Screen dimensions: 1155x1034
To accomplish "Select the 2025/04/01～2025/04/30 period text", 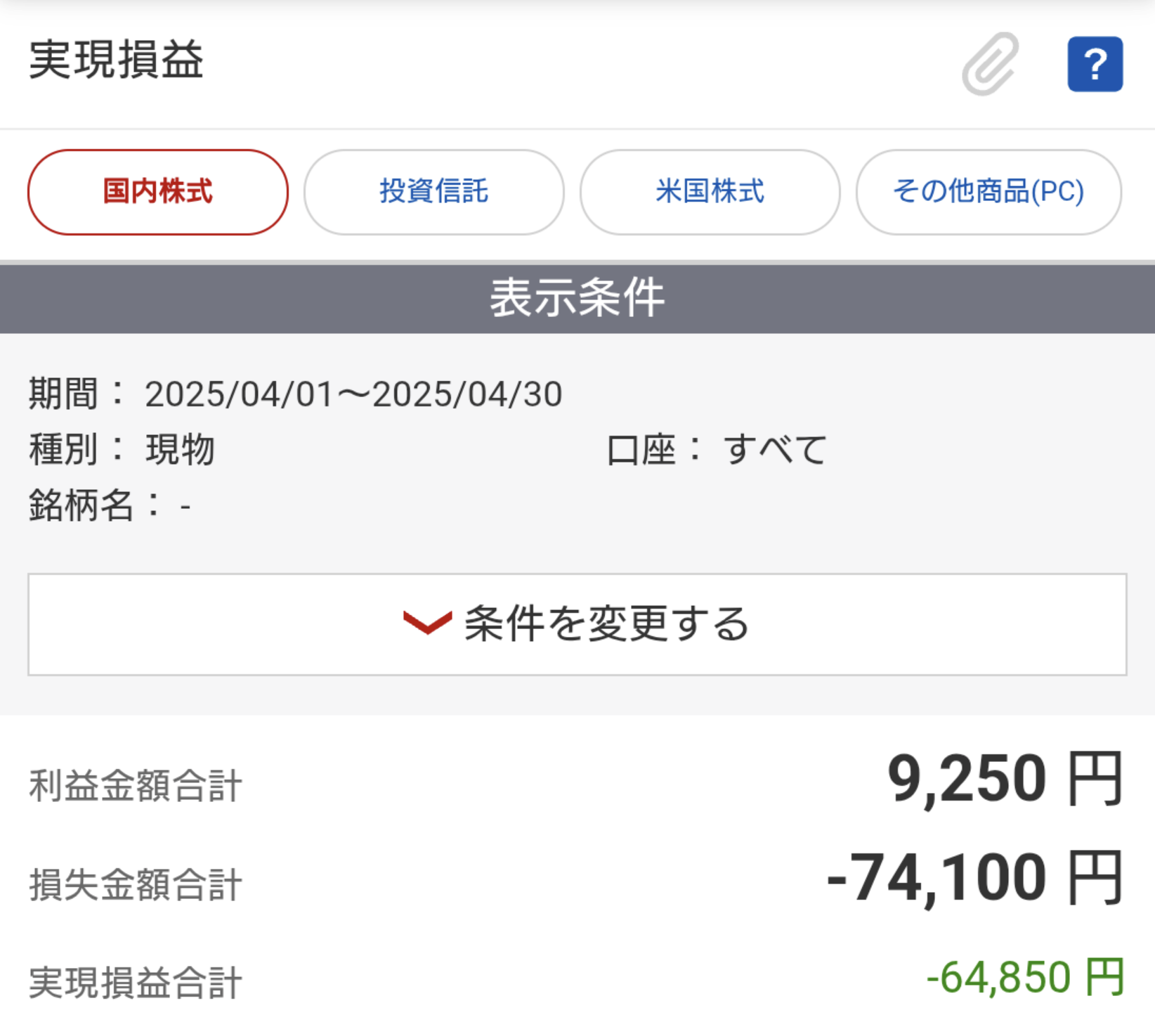I will click(353, 394).
